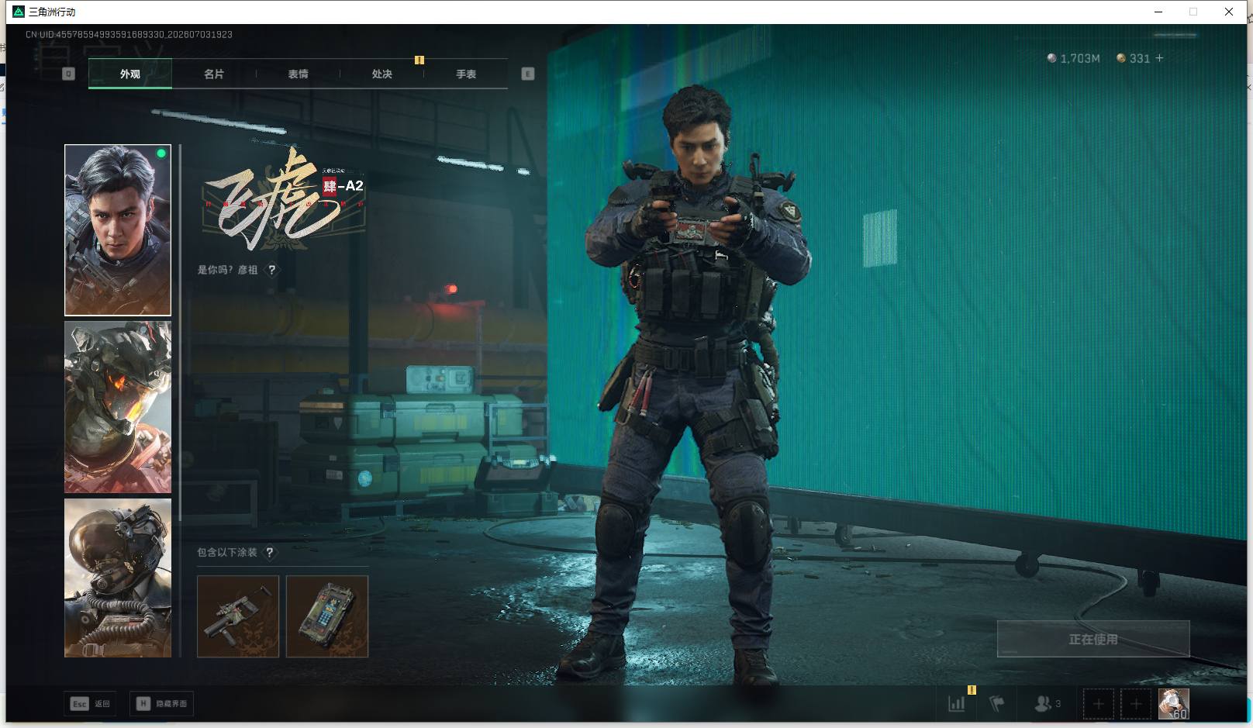Open the 处决 tab
This screenshot has height=728, width=1253.
tap(382, 74)
